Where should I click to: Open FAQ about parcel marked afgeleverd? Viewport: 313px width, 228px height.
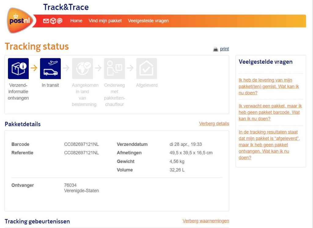point(269,145)
